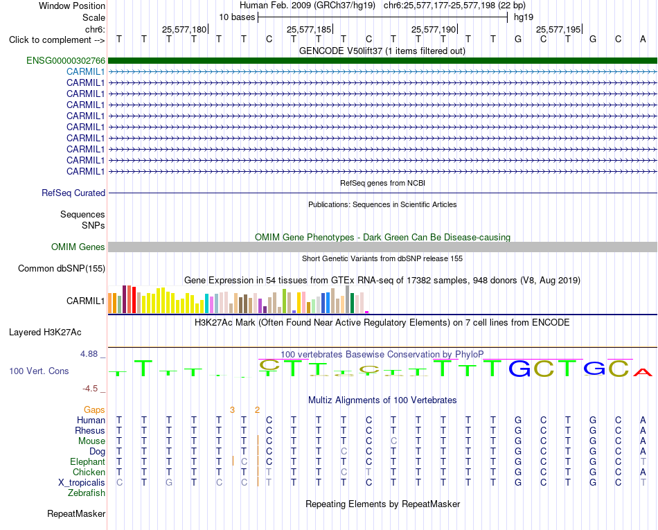Click the 25,577,185 position marker

click(310, 29)
